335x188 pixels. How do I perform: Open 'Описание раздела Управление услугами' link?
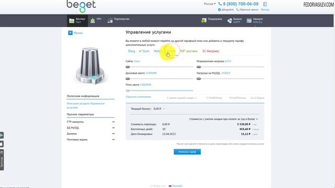click(x=86, y=105)
